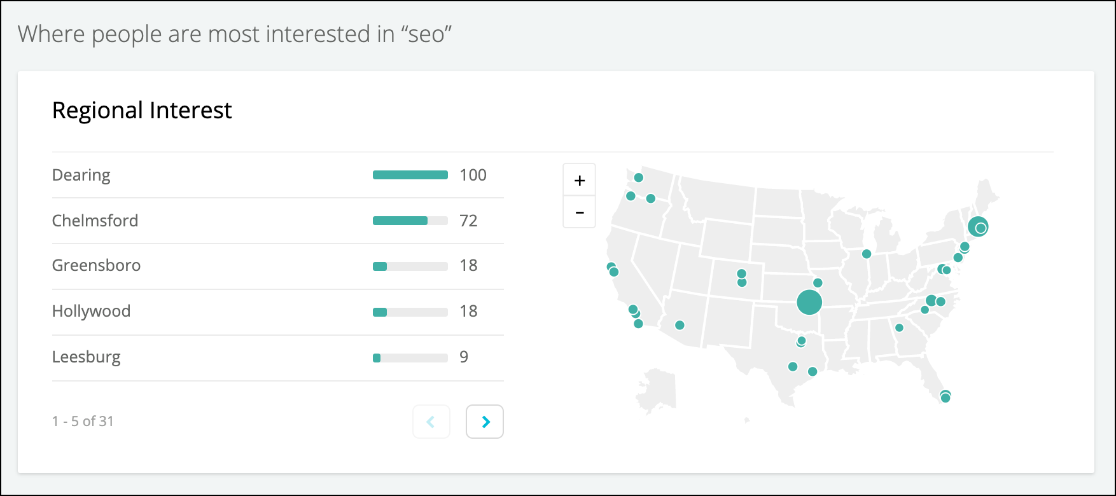Go to next page of regions

[x=485, y=422]
